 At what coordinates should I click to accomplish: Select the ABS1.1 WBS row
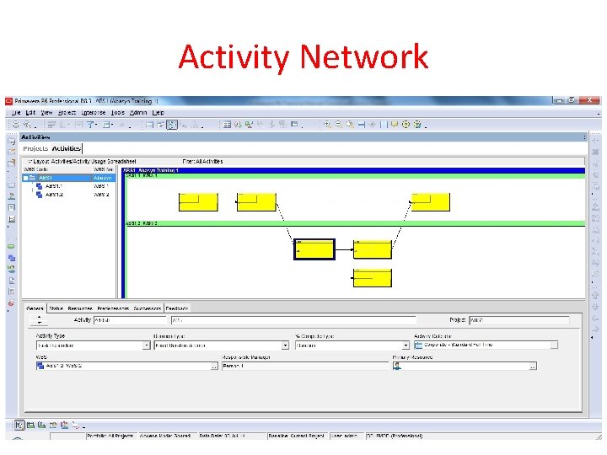click(69, 186)
